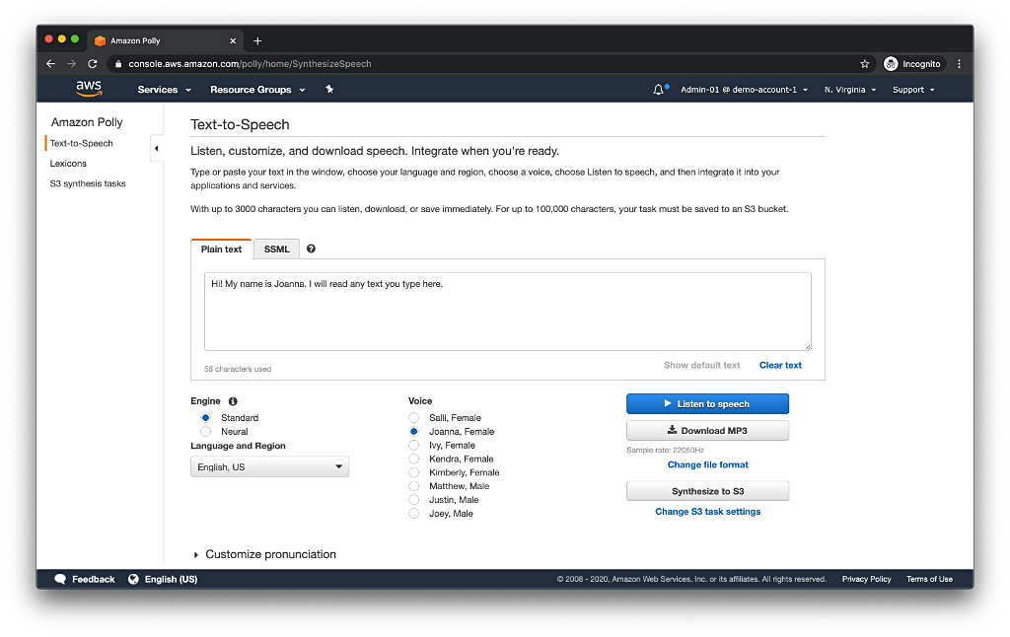Click the English (US) footer language
The image size is (1010, 637).
tap(171, 579)
